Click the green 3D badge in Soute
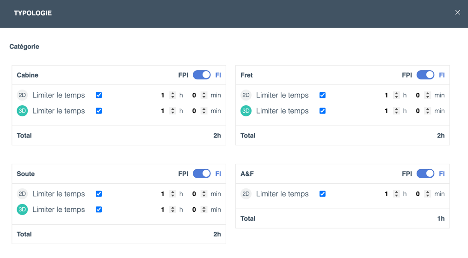Screen dimensions: 468x258 coord(22,210)
